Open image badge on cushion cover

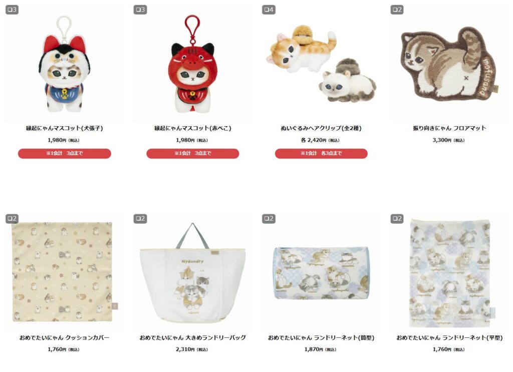pos(12,218)
